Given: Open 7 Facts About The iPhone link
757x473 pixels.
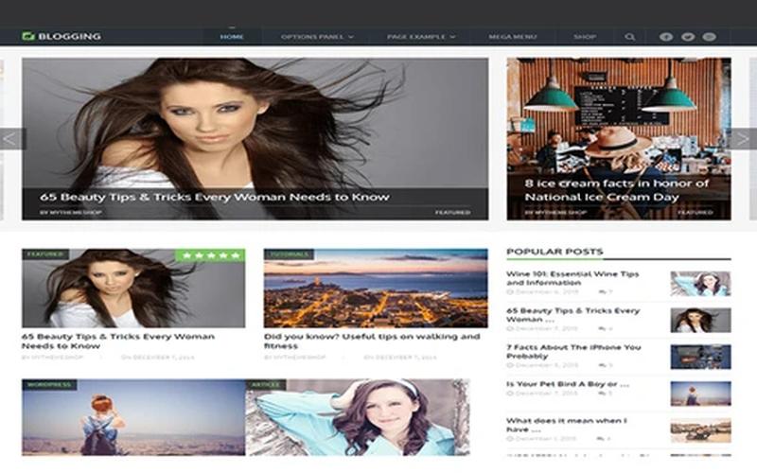Looking at the screenshot, I should point(573,351).
